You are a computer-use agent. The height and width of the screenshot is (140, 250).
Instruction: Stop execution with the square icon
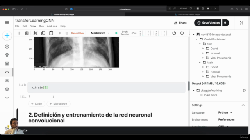(67, 33)
